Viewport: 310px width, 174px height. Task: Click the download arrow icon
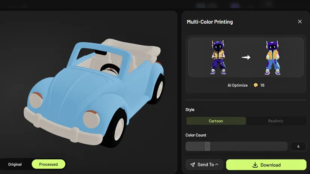(x=255, y=165)
